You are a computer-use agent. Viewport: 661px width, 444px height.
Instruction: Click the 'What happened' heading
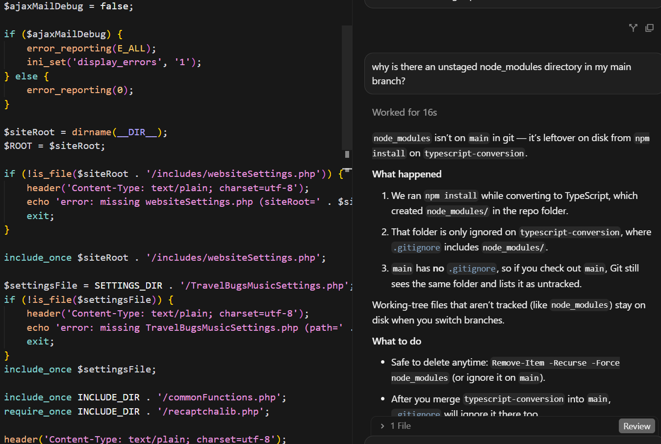click(x=407, y=174)
